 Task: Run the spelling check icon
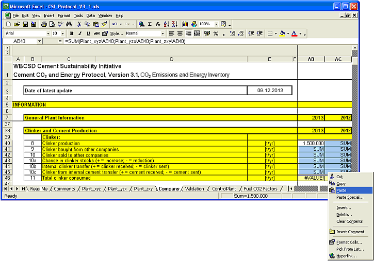[60, 24]
